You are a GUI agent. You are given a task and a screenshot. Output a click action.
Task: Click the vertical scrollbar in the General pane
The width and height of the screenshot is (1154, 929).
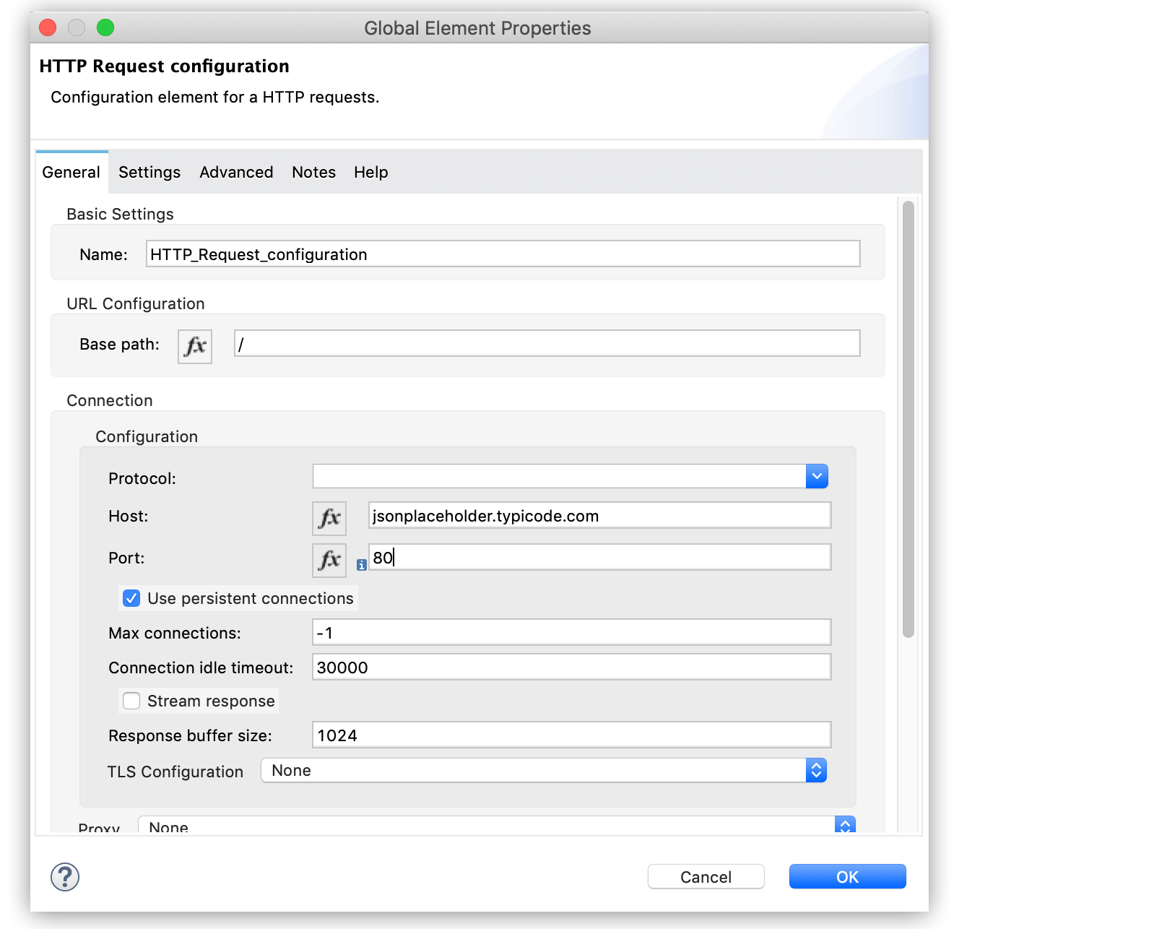tap(908, 419)
